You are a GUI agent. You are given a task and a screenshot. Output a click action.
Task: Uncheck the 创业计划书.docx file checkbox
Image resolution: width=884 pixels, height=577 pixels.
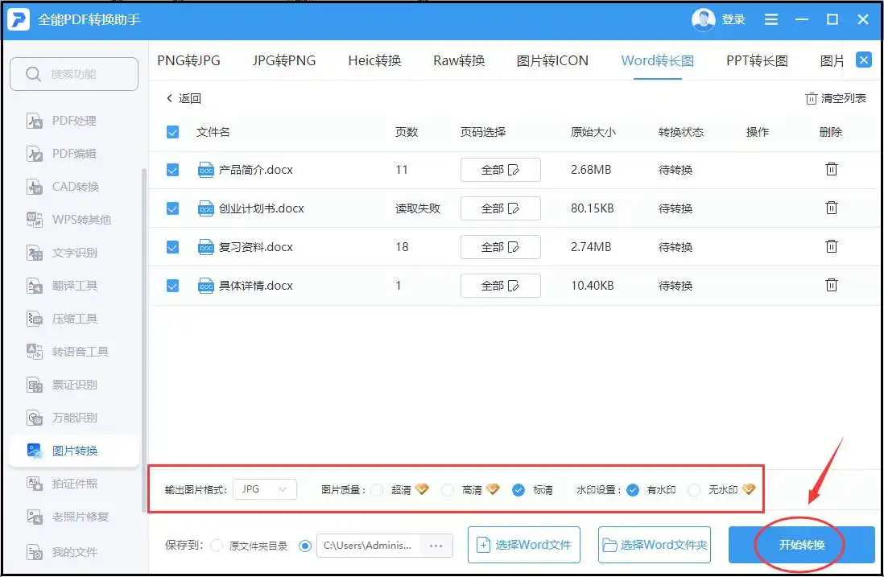point(172,208)
